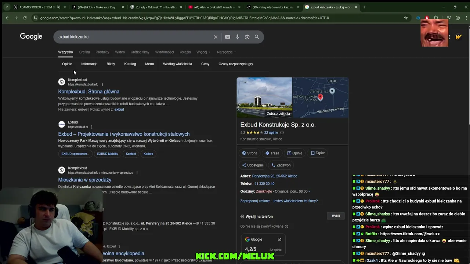The width and height of the screenshot is (470, 264).
Task: Click the Strona button in the business panel
Action: [250, 153]
